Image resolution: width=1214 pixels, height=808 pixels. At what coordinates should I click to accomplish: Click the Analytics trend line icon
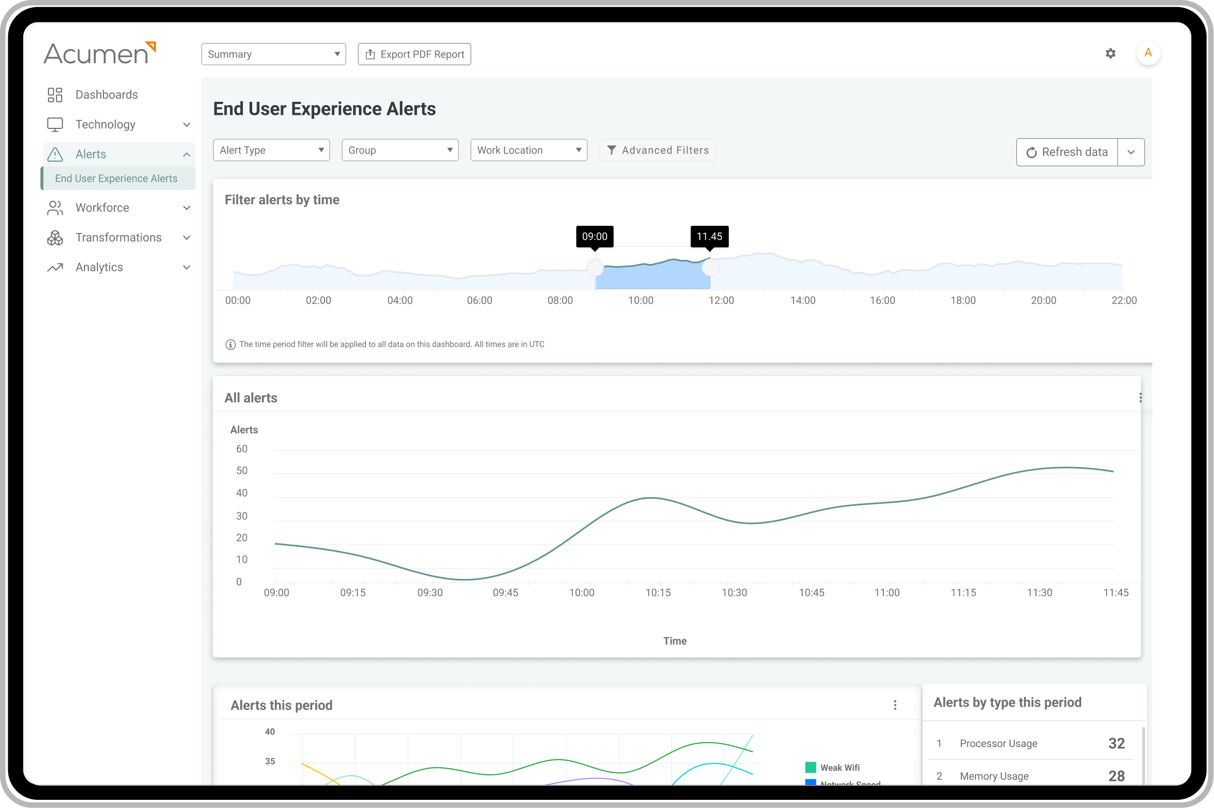click(55, 267)
